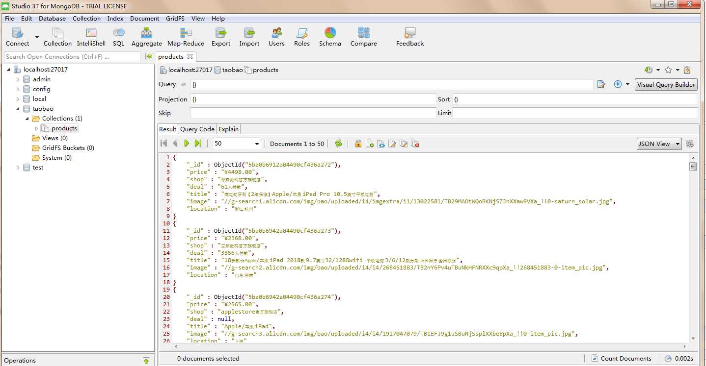
Task: Expand the config database node
Action: point(18,89)
